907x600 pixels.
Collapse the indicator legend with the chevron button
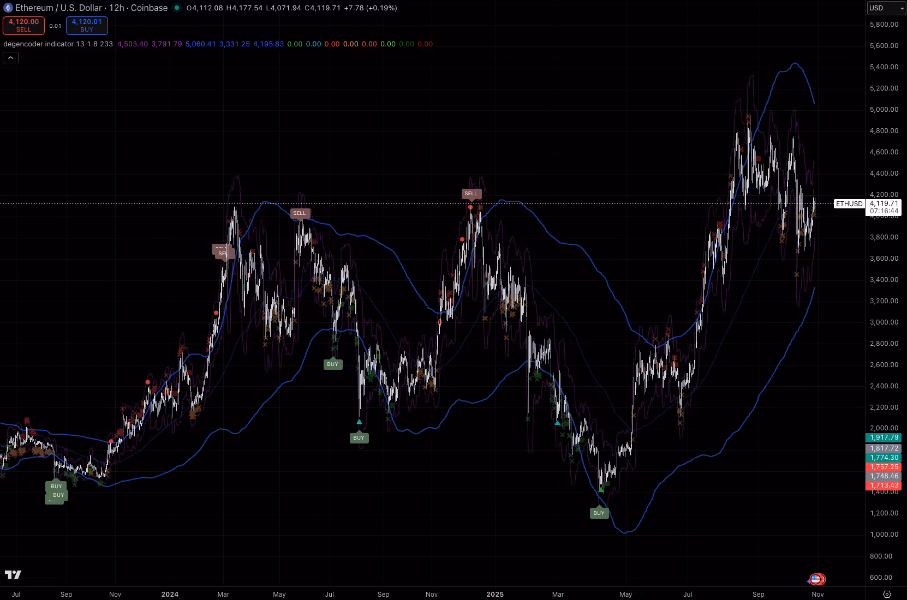tap(11, 57)
